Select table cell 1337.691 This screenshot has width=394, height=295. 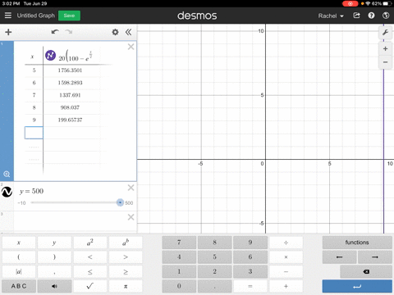70,95
